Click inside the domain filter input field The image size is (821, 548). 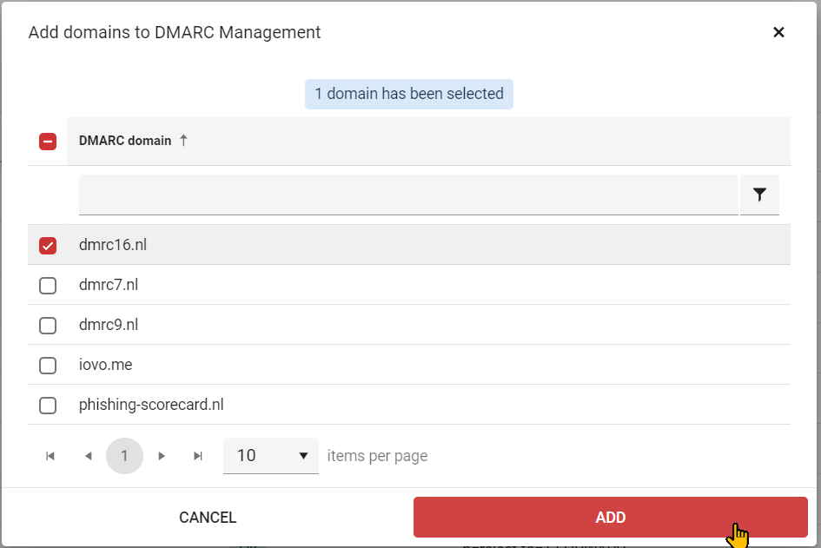coord(408,194)
